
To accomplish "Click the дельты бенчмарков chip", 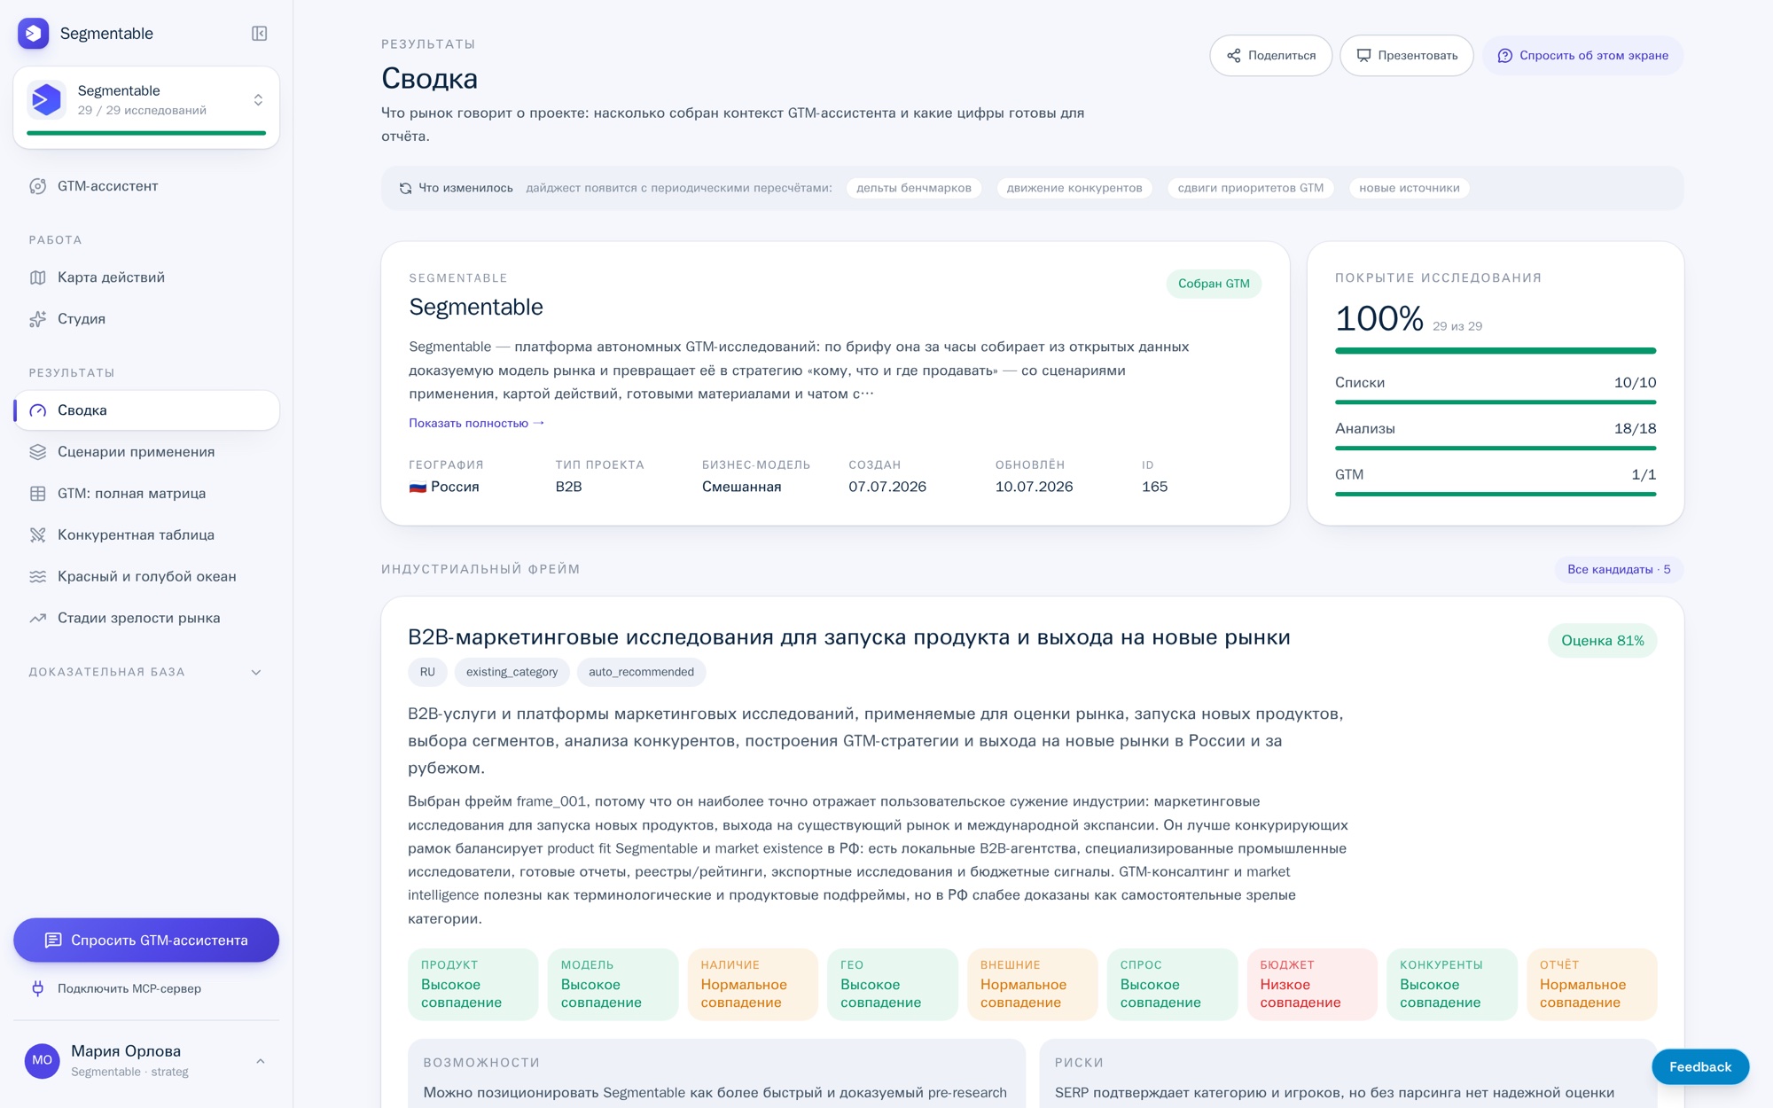I will pyautogui.click(x=913, y=188).
